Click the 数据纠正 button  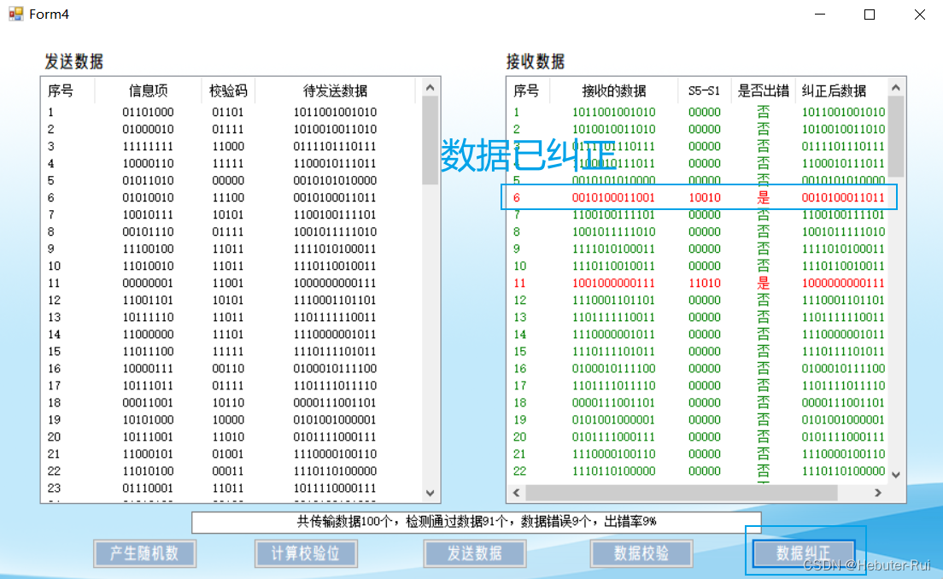coord(804,553)
